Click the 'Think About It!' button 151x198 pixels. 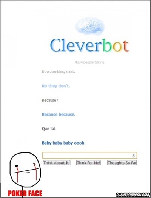point(57,163)
